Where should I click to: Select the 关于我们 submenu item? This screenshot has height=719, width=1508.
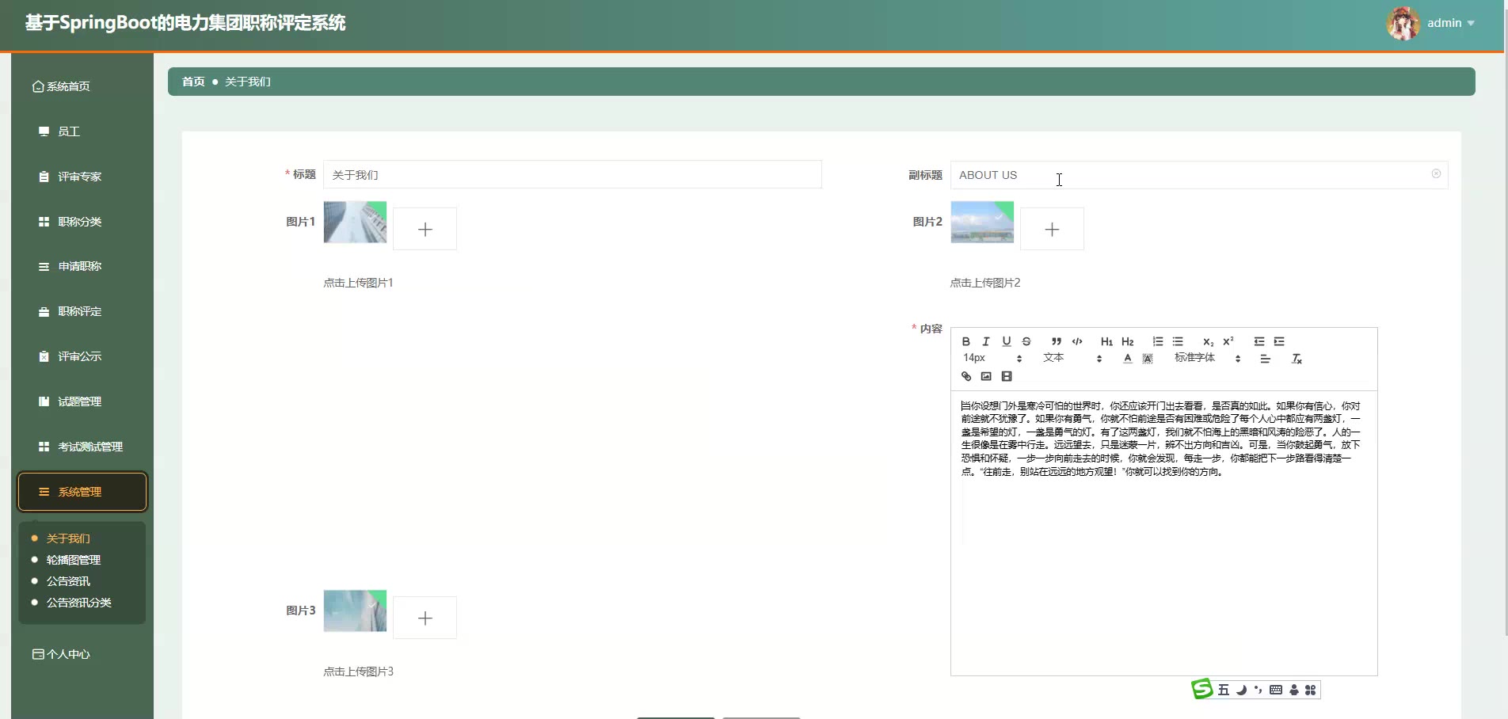click(x=68, y=538)
